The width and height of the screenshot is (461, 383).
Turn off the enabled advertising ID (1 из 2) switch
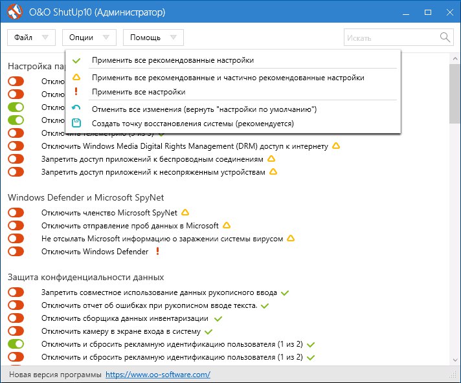click(x=16, y=344)
